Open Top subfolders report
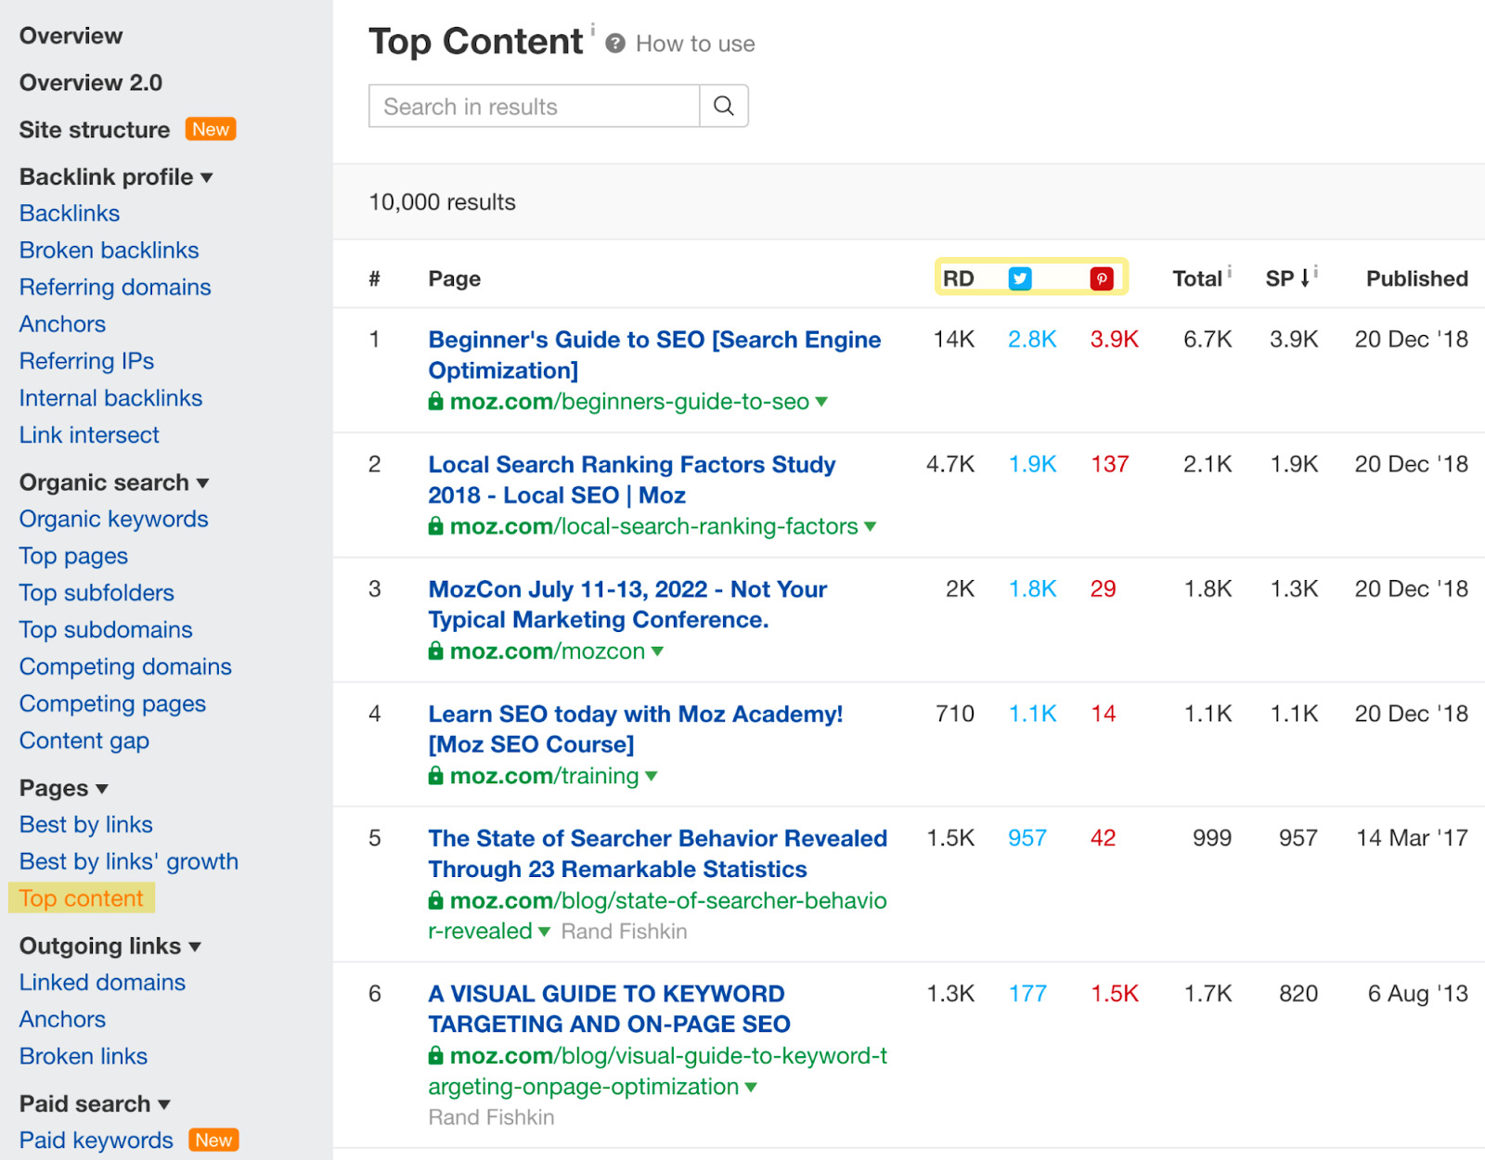 pyautogui.click(x=97, y=593)
